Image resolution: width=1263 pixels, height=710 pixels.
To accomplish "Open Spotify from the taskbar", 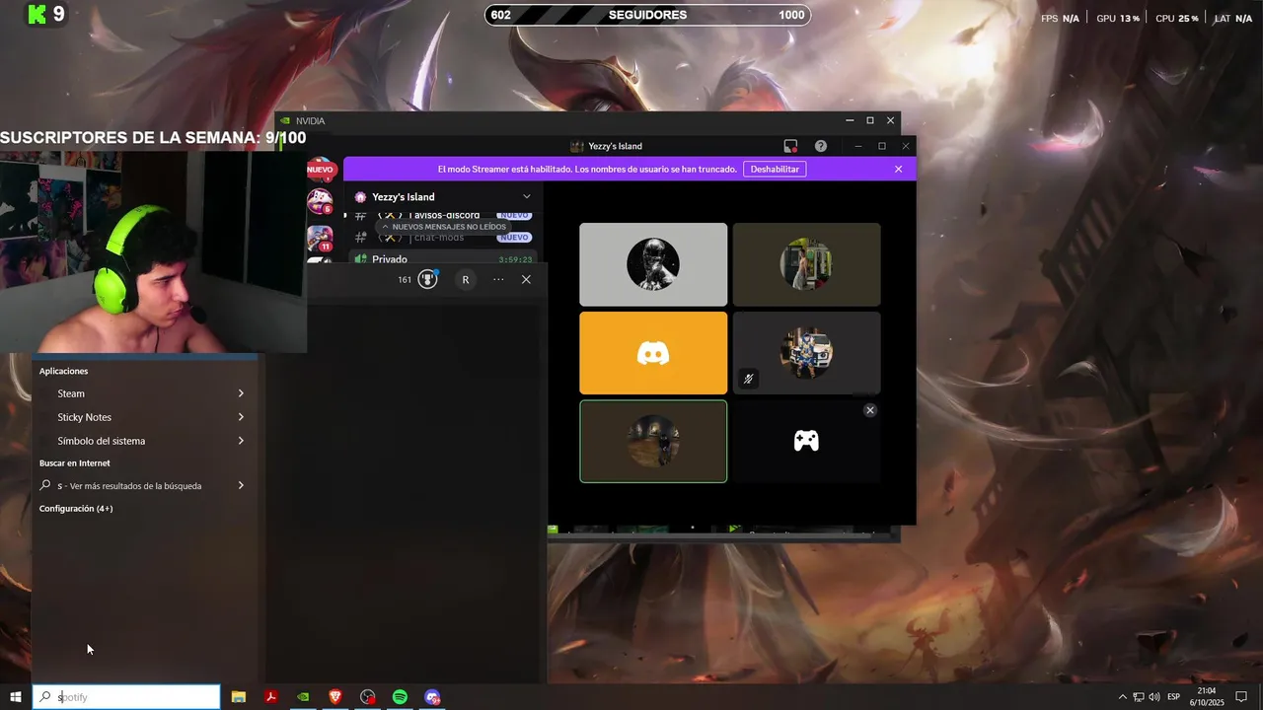I will [x=400, y=697].
